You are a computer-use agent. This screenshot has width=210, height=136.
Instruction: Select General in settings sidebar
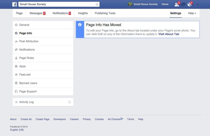point(43,25)
